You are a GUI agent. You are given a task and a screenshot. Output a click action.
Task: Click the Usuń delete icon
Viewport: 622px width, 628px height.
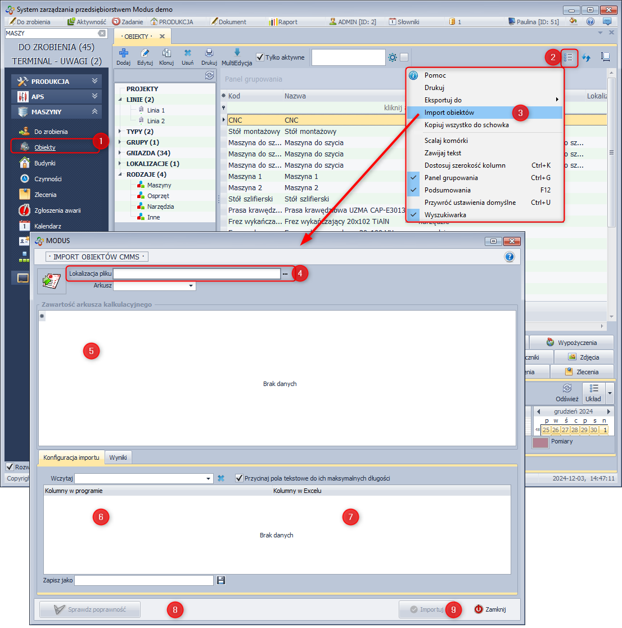click(188, 53)
